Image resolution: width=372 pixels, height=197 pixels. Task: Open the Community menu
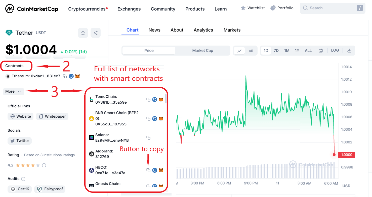(x=163, y=9)
